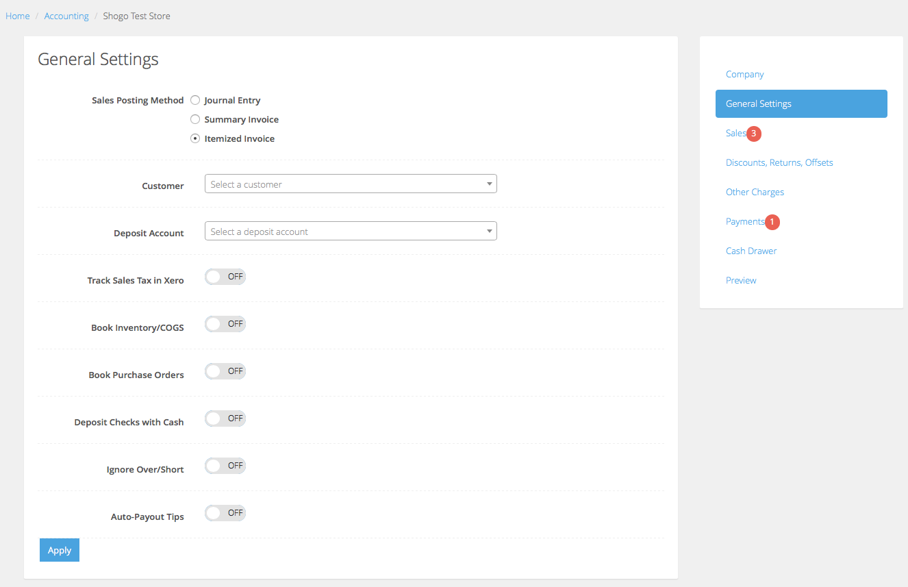Open the Preview section

point(741,280)
